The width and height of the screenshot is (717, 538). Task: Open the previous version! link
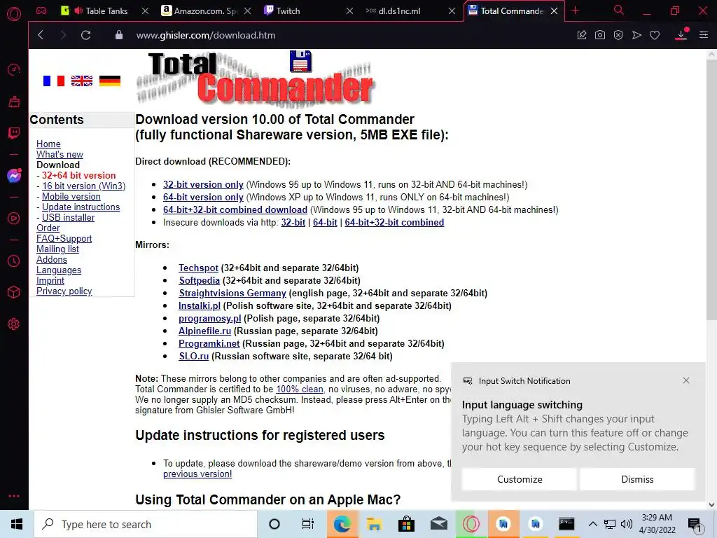pos(197,474)
